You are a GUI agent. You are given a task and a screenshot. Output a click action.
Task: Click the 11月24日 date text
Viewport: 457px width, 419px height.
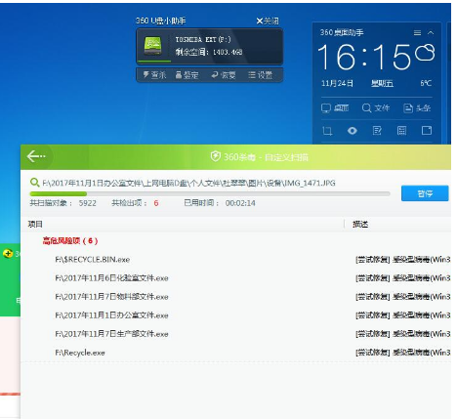tap(337, 83)
